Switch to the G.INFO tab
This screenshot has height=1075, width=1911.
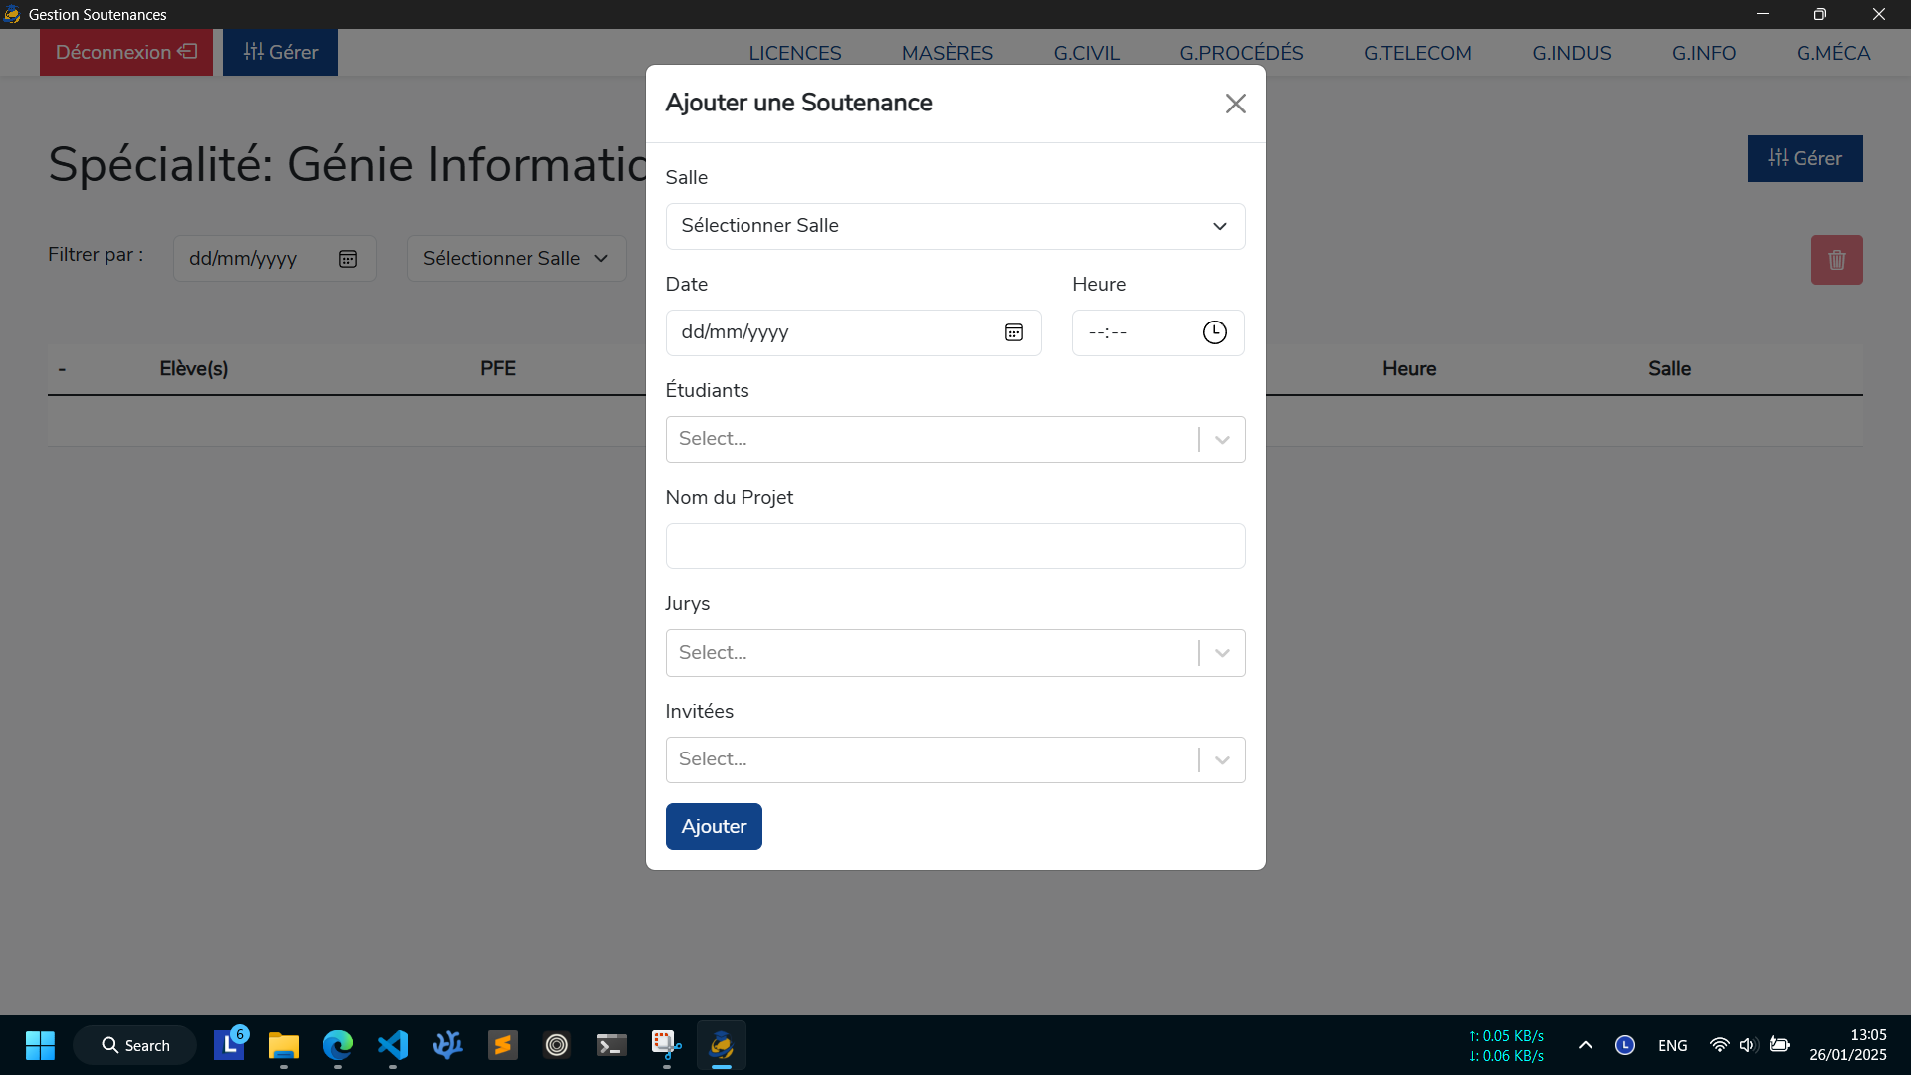(x=1704, y=53)
